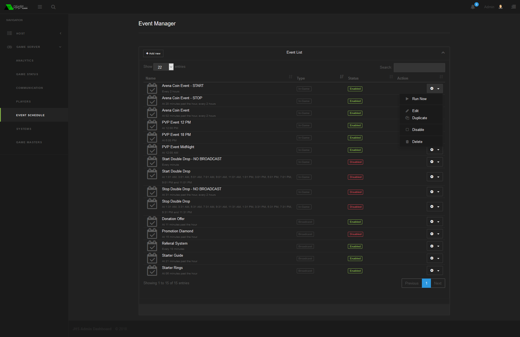Open the notifications bell icon
Screen dimensions: 520x337
(473, 7)
